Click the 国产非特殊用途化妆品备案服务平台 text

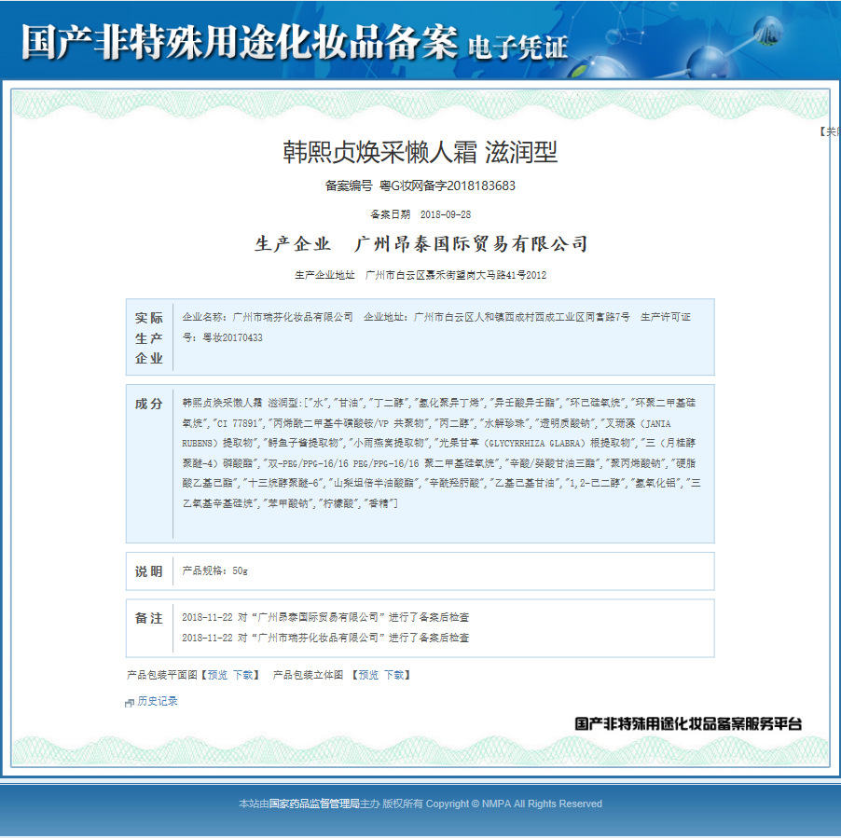(x=688, y=723)
